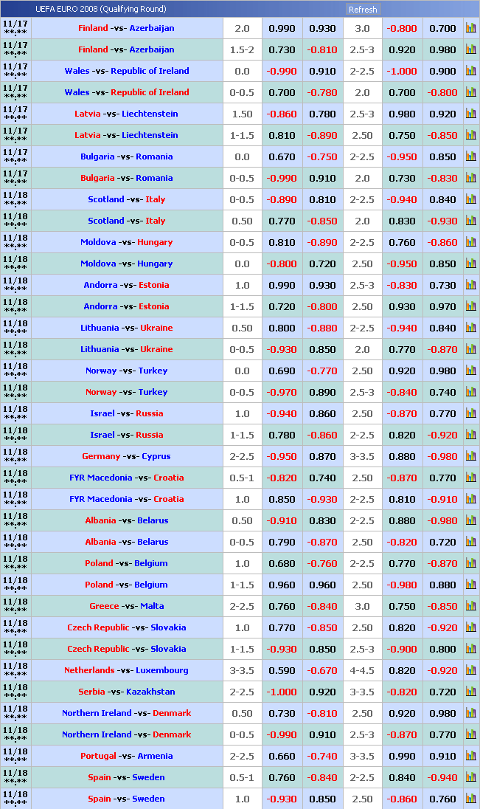This screenshot has height=809, width=480.
Task: Show the chart for Portugal vs Armenia
Action: tap(470, 756)
